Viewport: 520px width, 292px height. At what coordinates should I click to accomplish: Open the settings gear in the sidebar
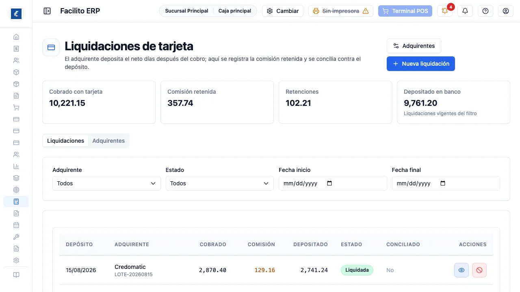(x=16, y=260)
